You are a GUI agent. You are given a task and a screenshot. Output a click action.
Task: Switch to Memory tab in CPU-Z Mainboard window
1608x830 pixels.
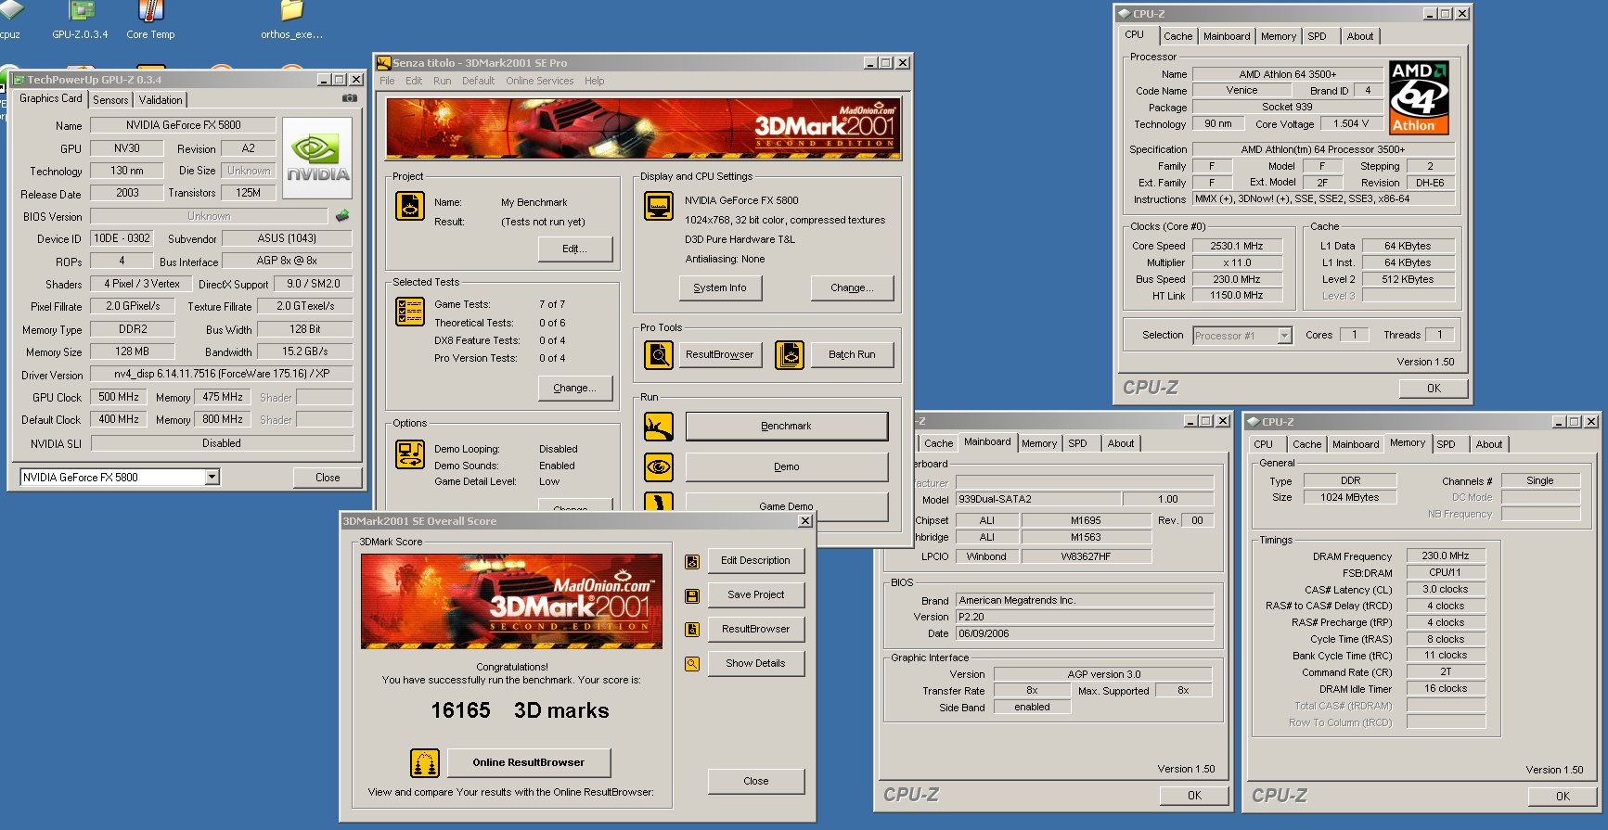point(1039,443)
